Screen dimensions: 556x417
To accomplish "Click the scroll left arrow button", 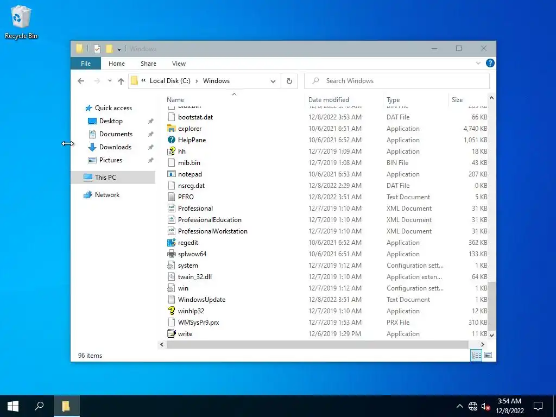I will click(162, 344).
